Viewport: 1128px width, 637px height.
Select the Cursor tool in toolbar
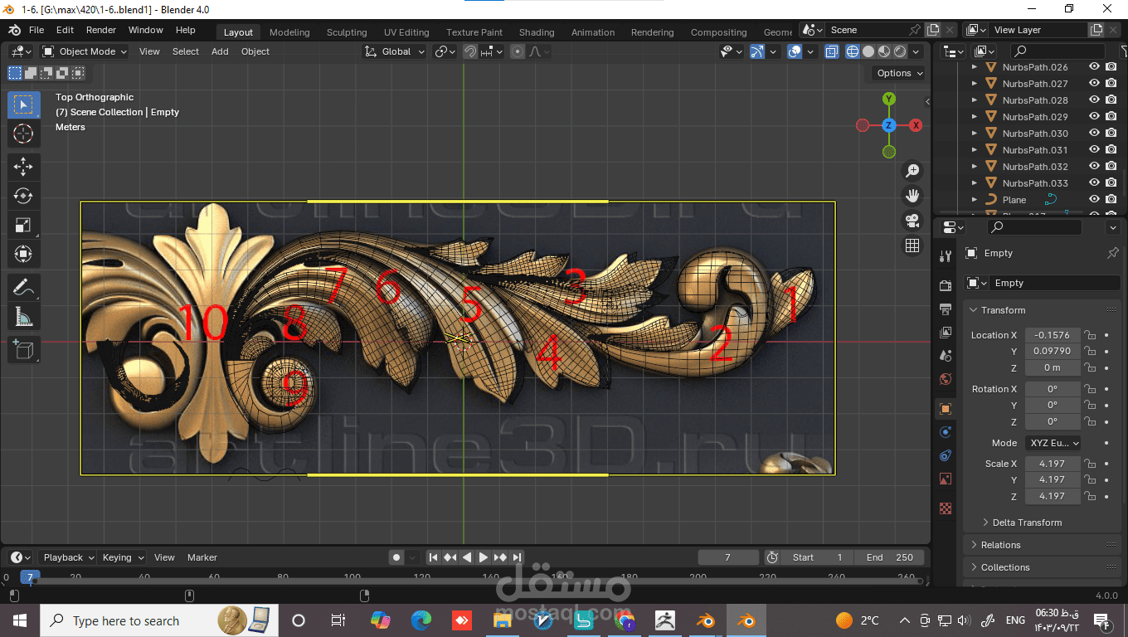[23, 134]
